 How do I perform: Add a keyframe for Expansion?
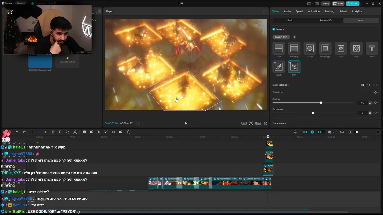point(376,113)
